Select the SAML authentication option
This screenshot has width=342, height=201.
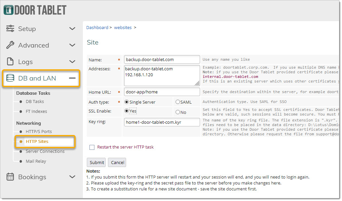pyautogui.click(x=178, y=102)
